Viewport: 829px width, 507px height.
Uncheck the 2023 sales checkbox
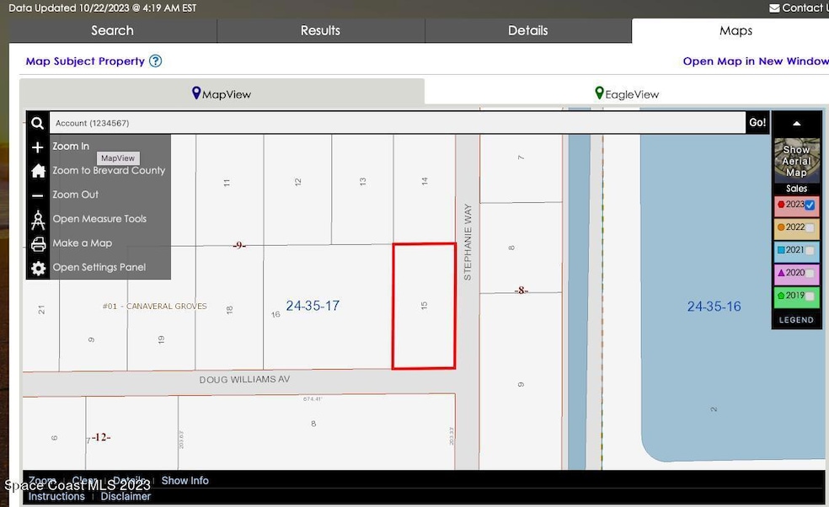coord(810,205)
